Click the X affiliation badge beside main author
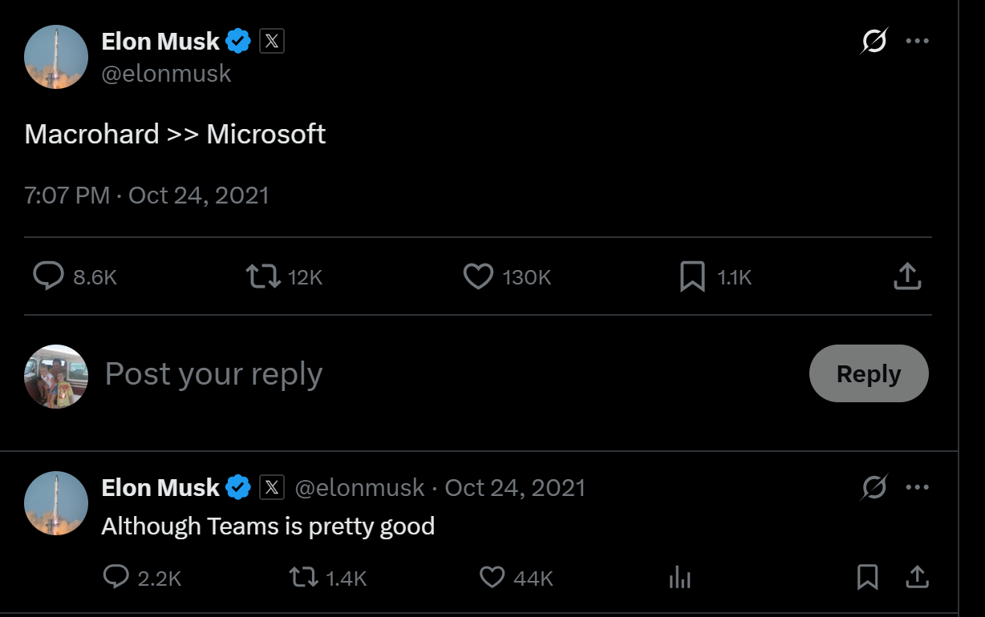This screenshot has width=985, height=617. click(x=272, y=41)
